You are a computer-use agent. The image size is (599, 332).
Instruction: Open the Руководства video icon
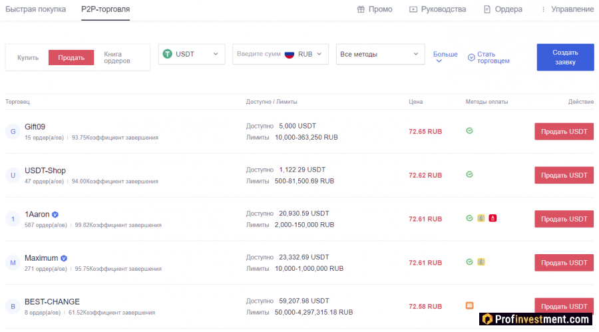413,9
